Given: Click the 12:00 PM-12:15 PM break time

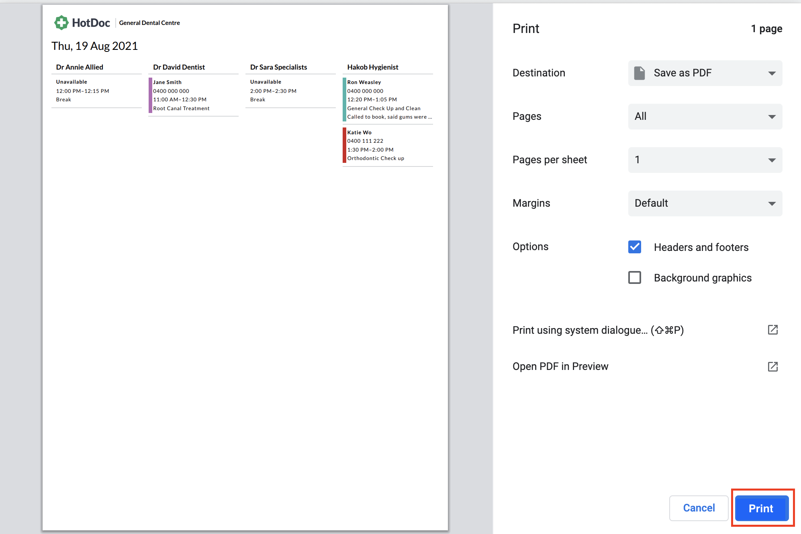Looking at the screenshot, I should [82, 91].
